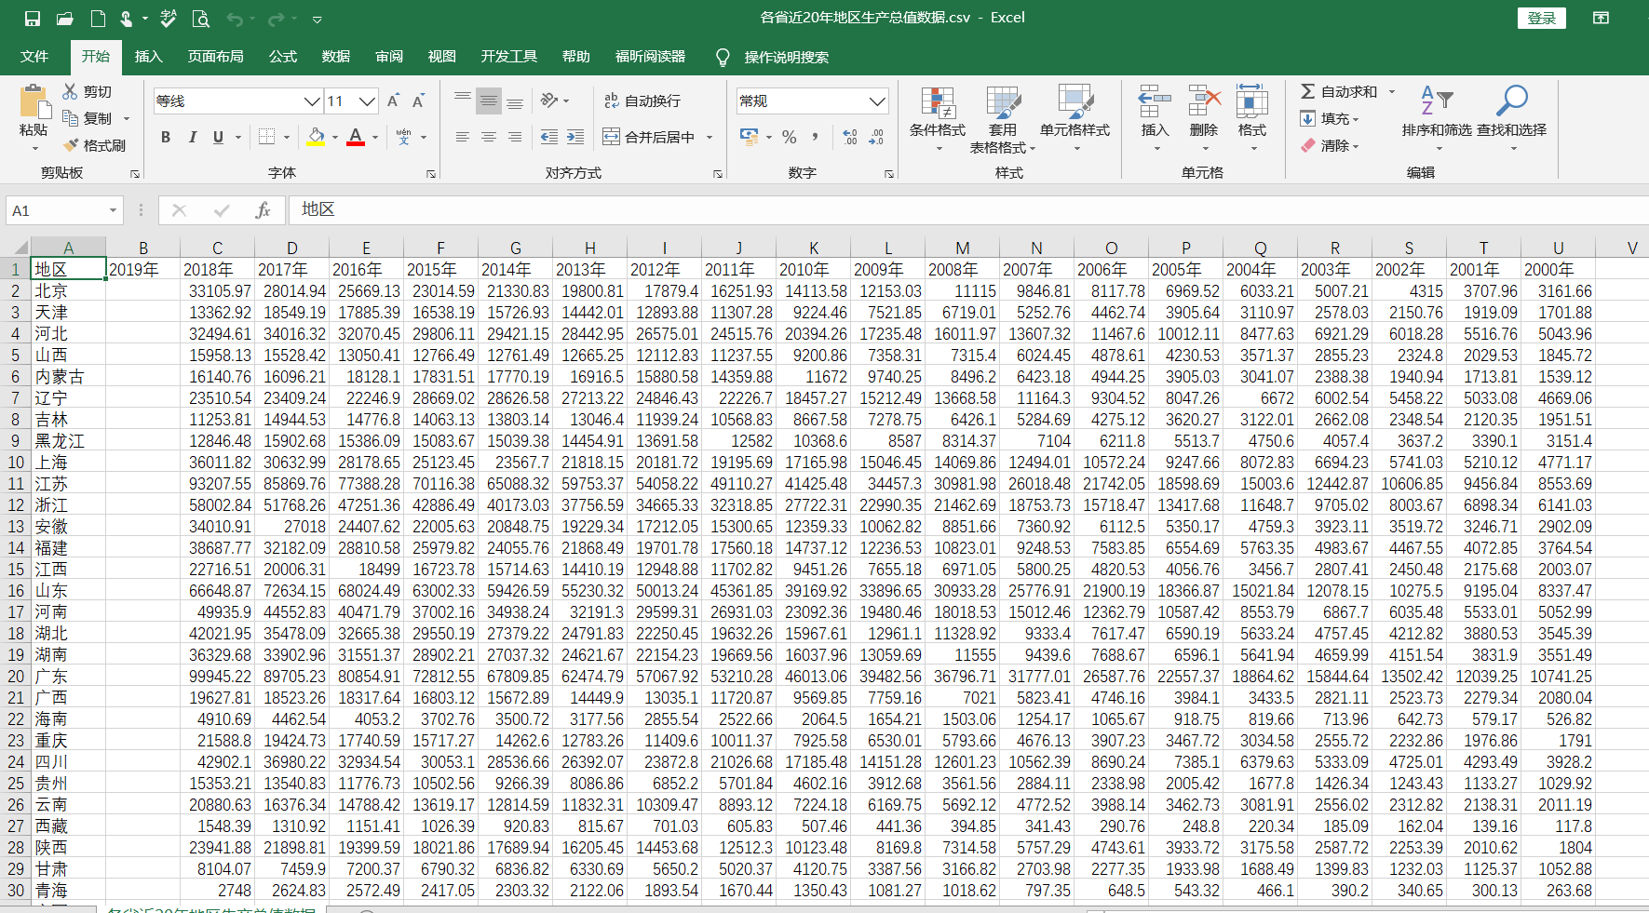Open the font name dropdown showing 等线
The image size is (1649, 913).
pos(311,101)
